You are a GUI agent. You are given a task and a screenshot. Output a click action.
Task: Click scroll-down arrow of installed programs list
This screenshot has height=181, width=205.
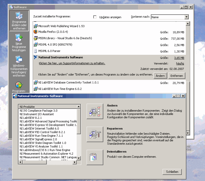pyautogui.click(x=188, y=133)
